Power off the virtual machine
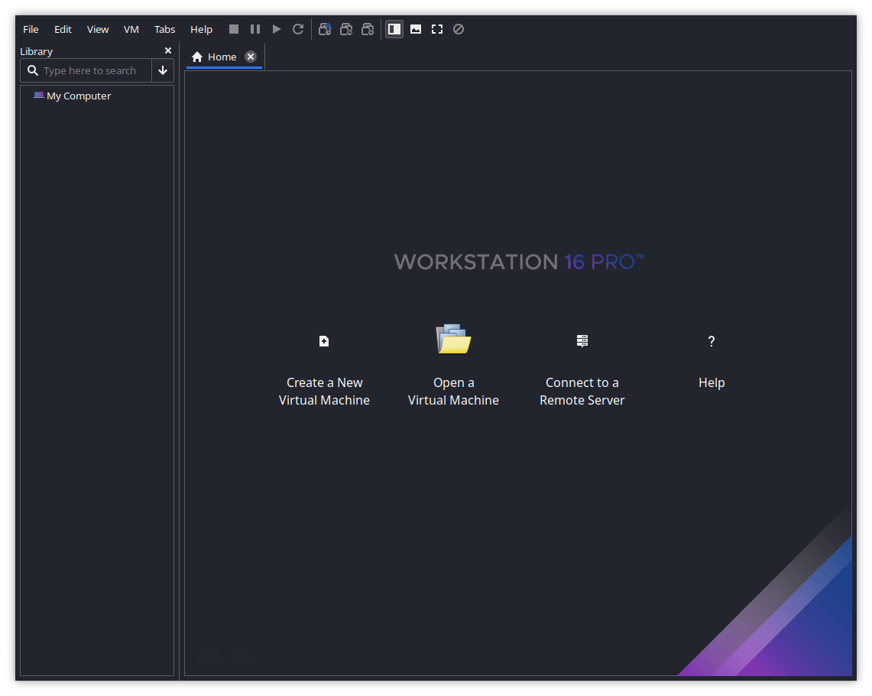 [234, 29]
